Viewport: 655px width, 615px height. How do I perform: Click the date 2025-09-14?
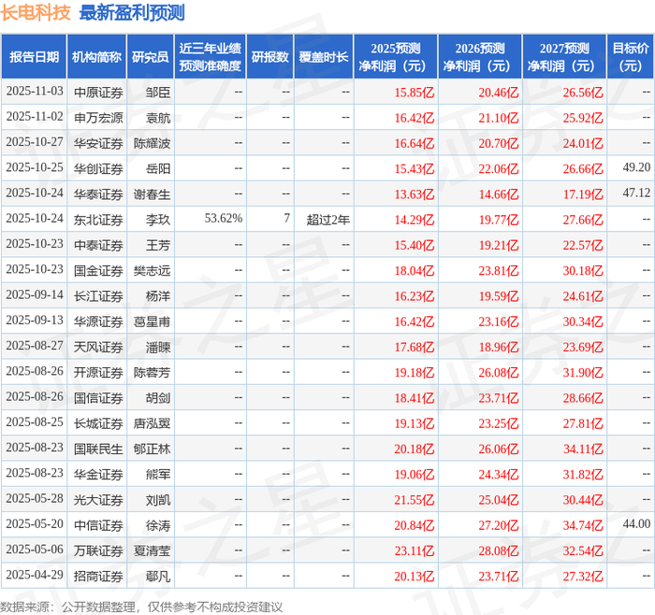pyautogui.click(x=35, y=294)
